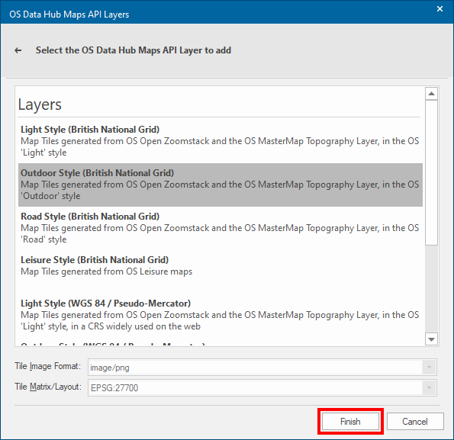The image size is (454, 440).
Task: Click the layers list scrollbar thumb
Action: pos(431,172)
